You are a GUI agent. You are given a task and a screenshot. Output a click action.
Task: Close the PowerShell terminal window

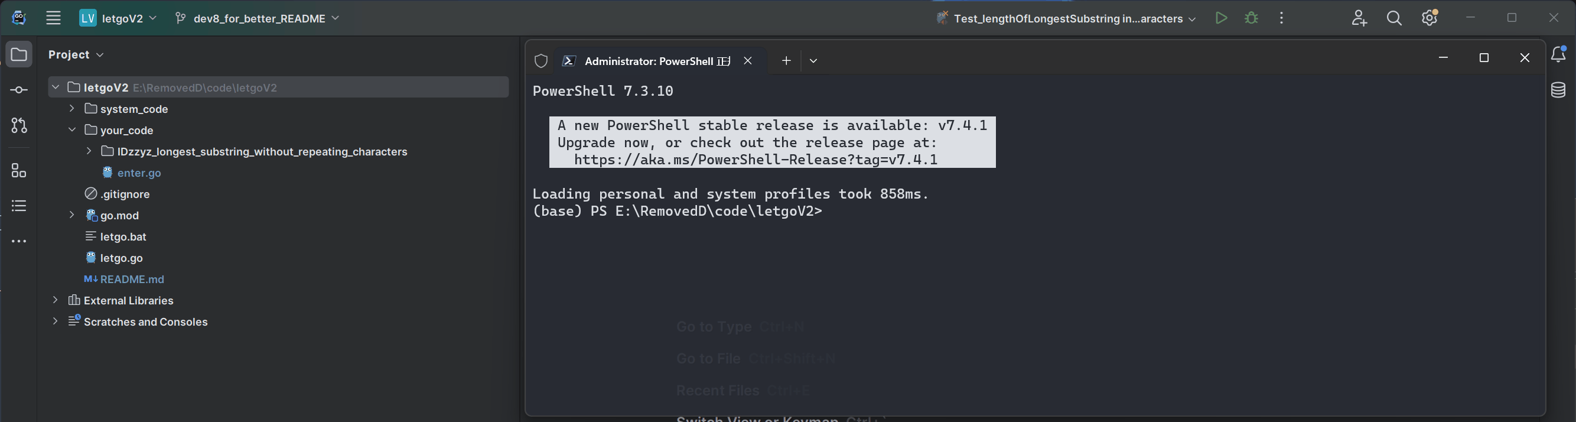point(1525,57)
